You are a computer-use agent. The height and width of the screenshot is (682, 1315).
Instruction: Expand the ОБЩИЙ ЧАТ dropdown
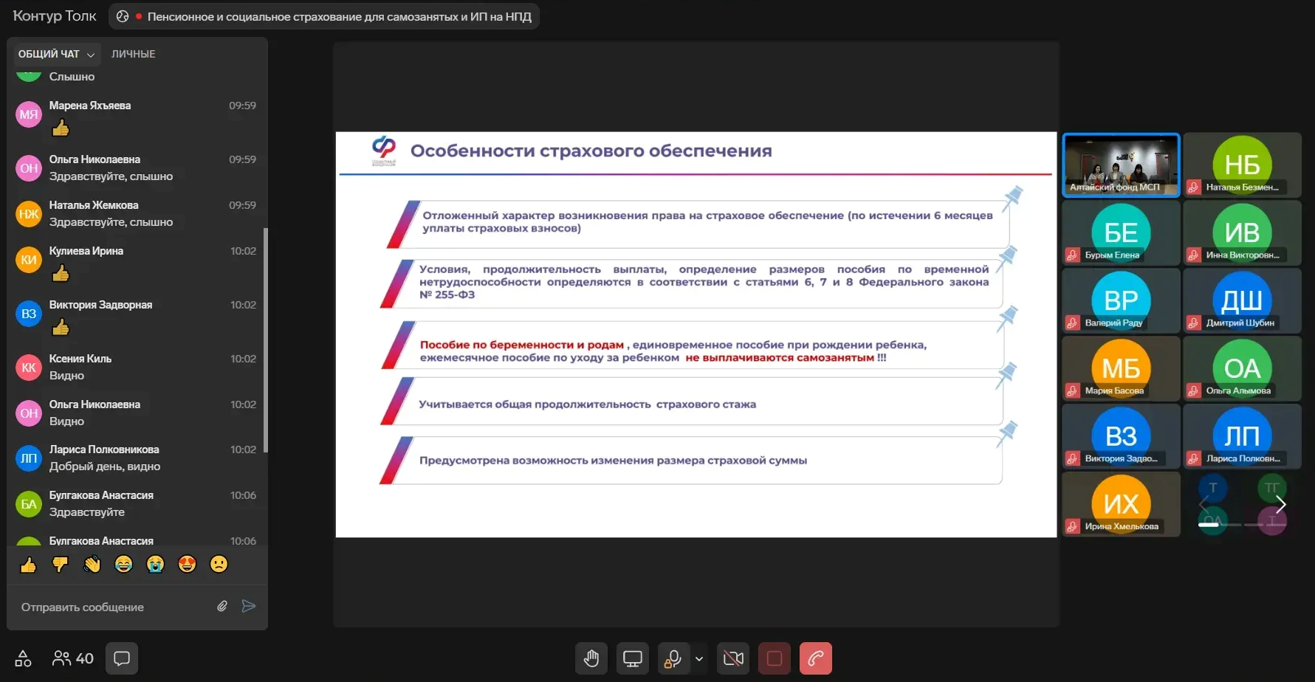coord(57,54)
